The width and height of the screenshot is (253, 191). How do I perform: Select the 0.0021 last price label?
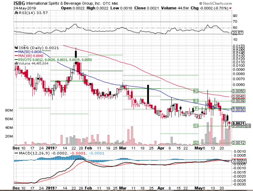pos(239,123)
